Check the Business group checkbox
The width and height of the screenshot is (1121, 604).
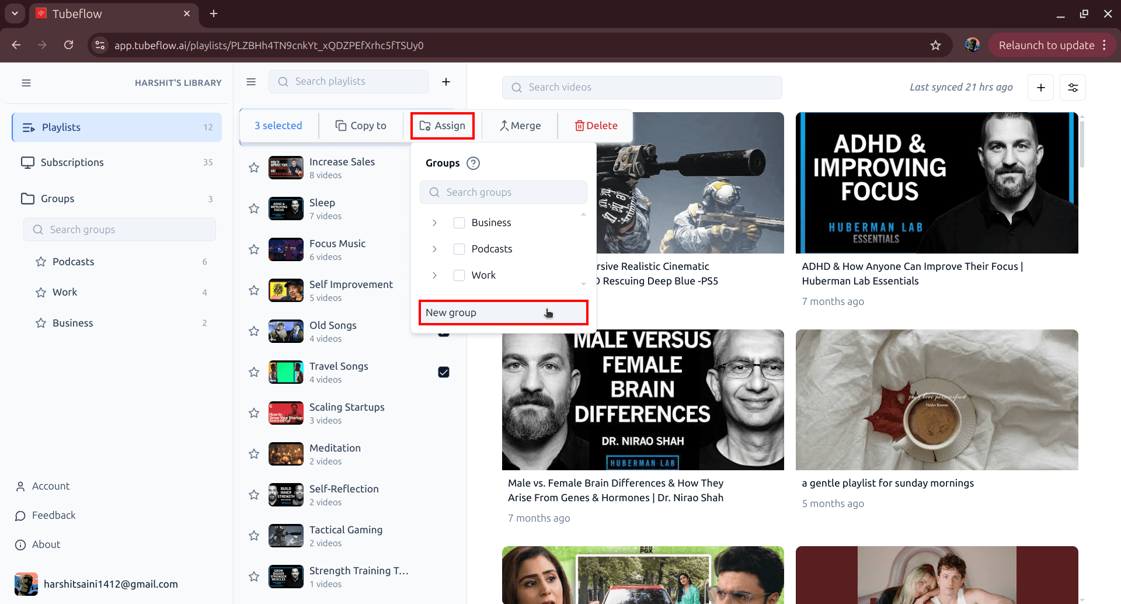click(459, 223)
